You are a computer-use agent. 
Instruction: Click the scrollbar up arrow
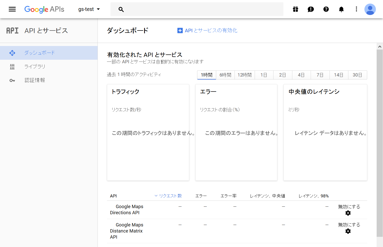(380, 47)
